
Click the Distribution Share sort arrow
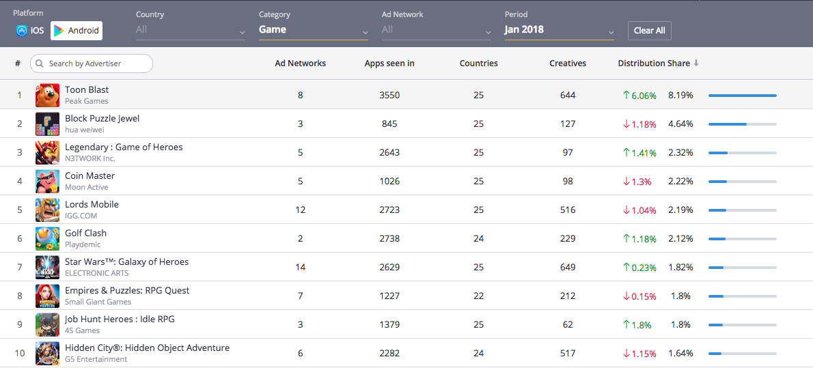(x=696, y=63)
